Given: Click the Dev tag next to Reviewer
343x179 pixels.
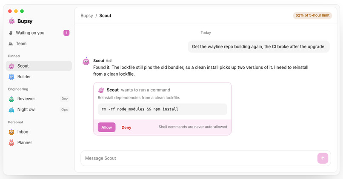Looking at the screenshot, I should (x=65, y=99).
